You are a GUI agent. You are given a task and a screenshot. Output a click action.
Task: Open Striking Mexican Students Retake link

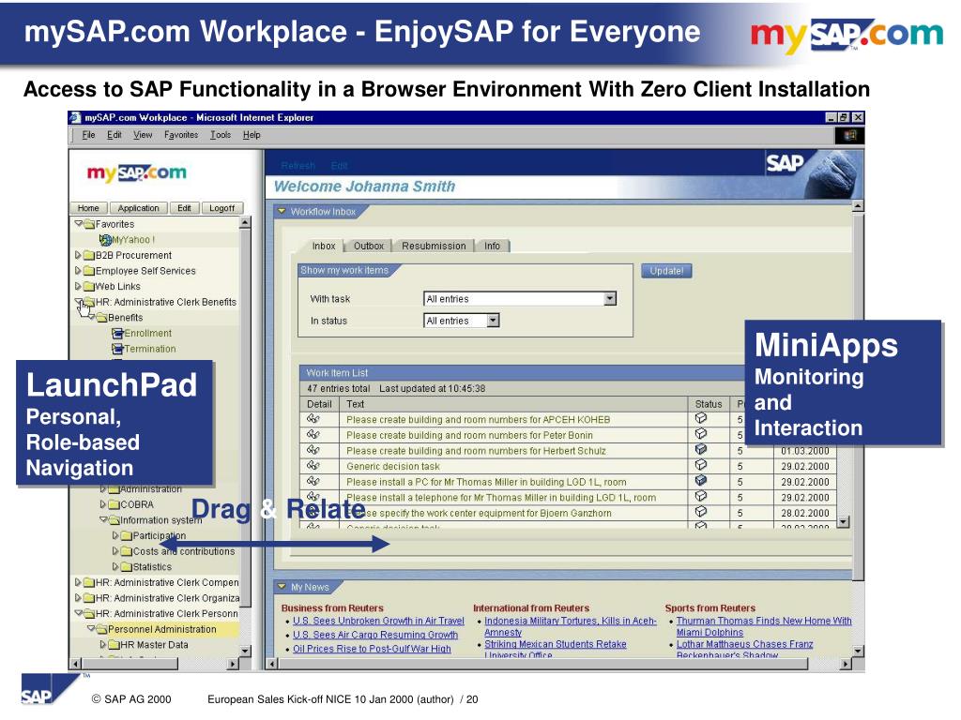[x=556, y=645]
